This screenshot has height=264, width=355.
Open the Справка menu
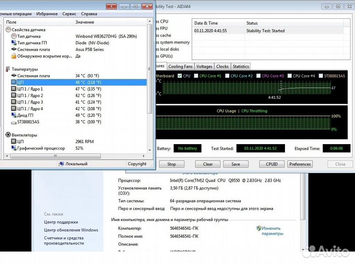[89, 14]
